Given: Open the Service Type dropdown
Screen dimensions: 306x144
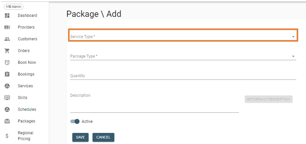Looking at the screenshot, I should pyautogui.click(x=183, y=37).
